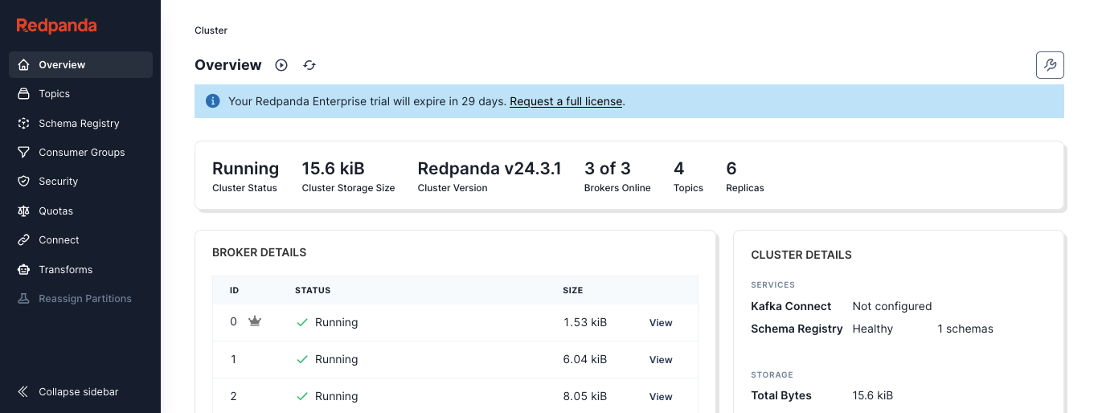The height and width of the screenshot is (413, 1098).
Task: Click the Security shield icon
Action: click(x=24, y=182)
